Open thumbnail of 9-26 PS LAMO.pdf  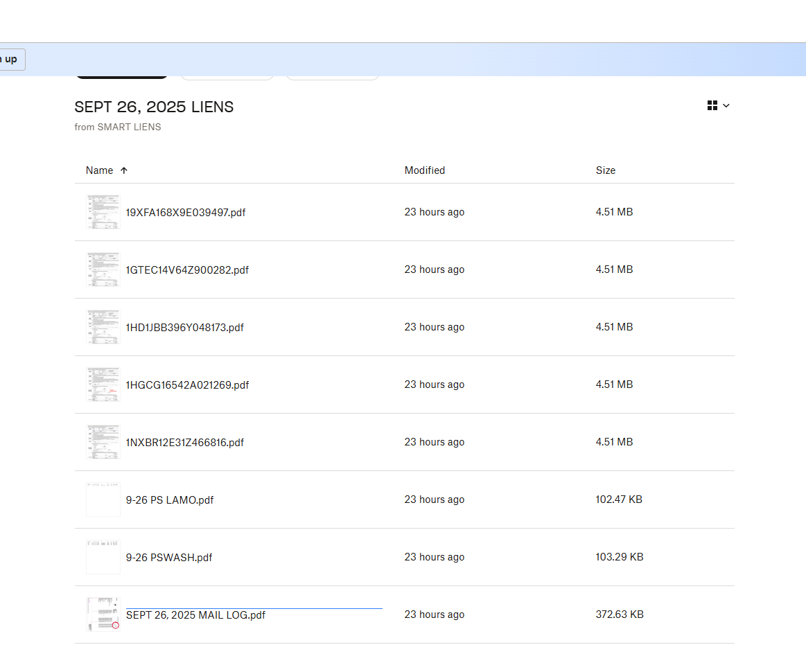click(103, 500)
